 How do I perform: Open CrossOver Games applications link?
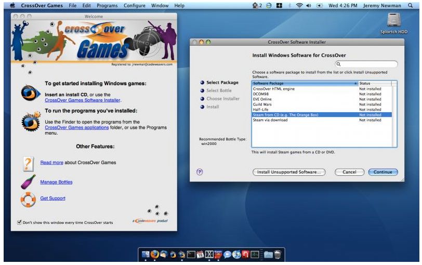[x=77, y=127]
